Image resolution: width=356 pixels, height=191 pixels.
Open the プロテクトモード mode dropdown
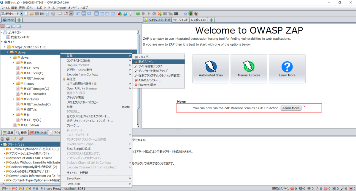pos(21,14)
